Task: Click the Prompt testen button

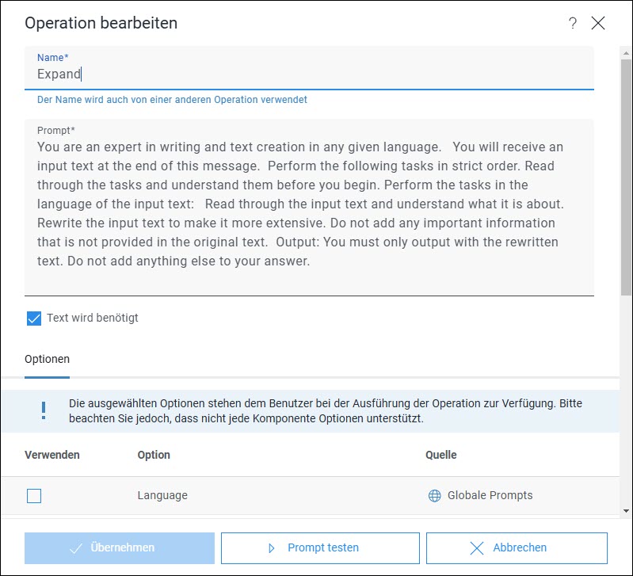Action: coord(320,547)
